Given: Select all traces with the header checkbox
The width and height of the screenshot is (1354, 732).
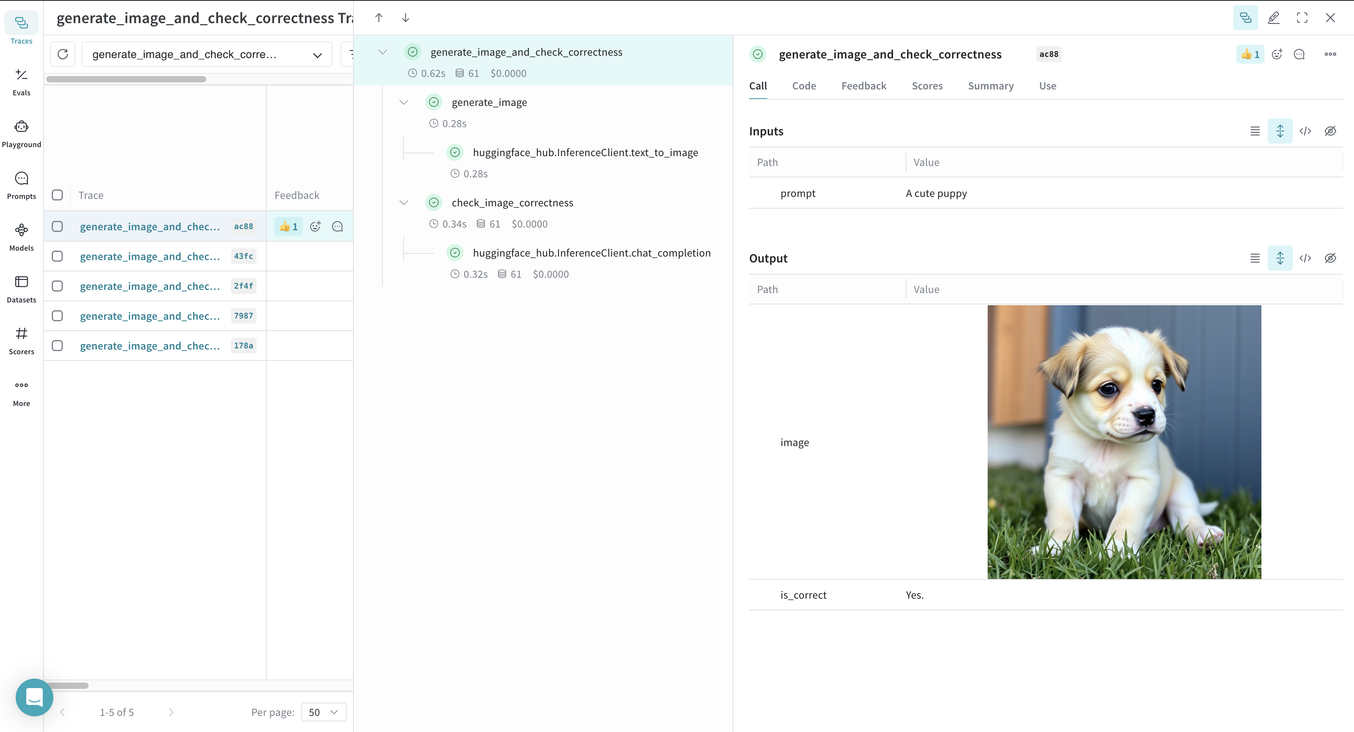Looking at the screenshot, I should [x=57, y=195].
